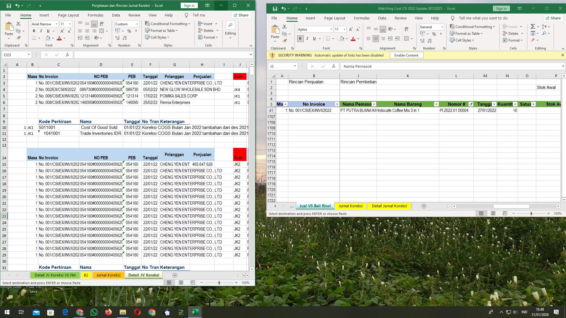Switch to the Formulas ribbon tab
Screen dimensions: 566x318
tap(96, 15)
